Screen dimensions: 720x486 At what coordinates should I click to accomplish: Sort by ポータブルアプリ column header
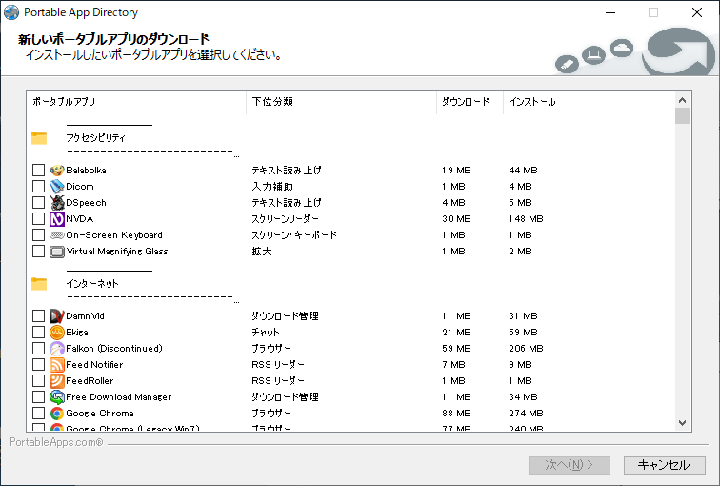pyautogui.click(x=136, y=102)
